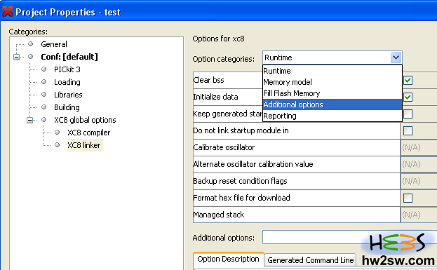Enable Format hex file for download checkbox

click(408, 198)
